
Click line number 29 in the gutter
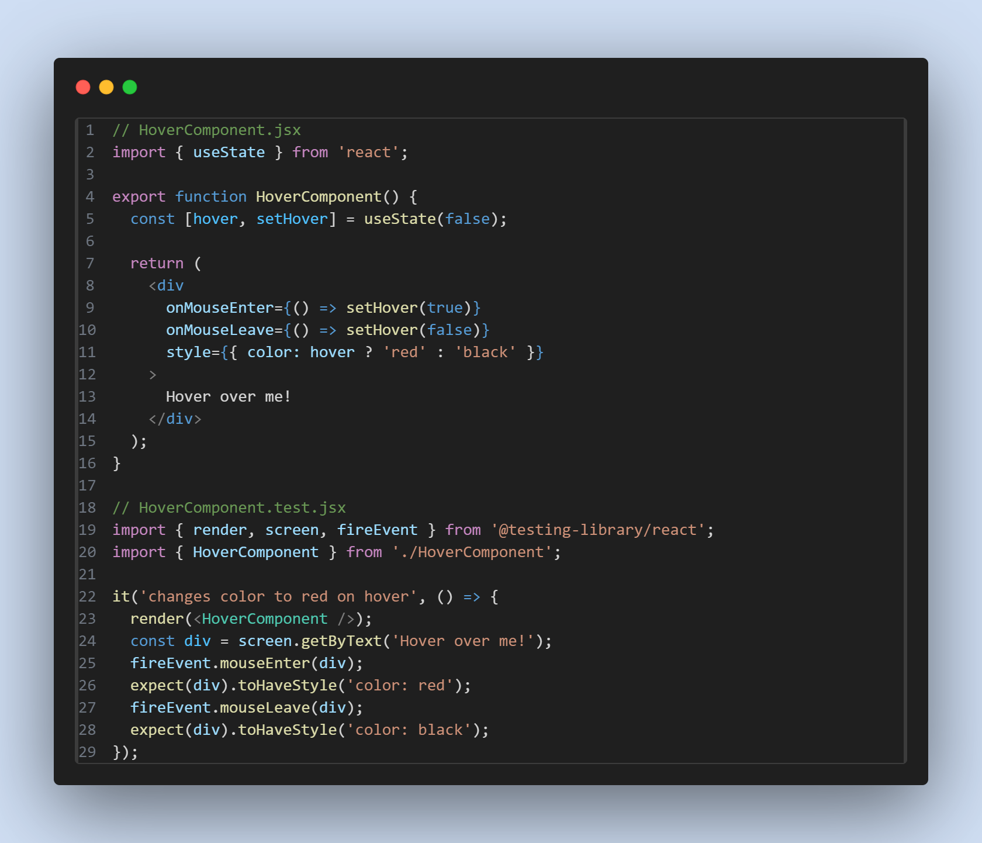(87, 752)
